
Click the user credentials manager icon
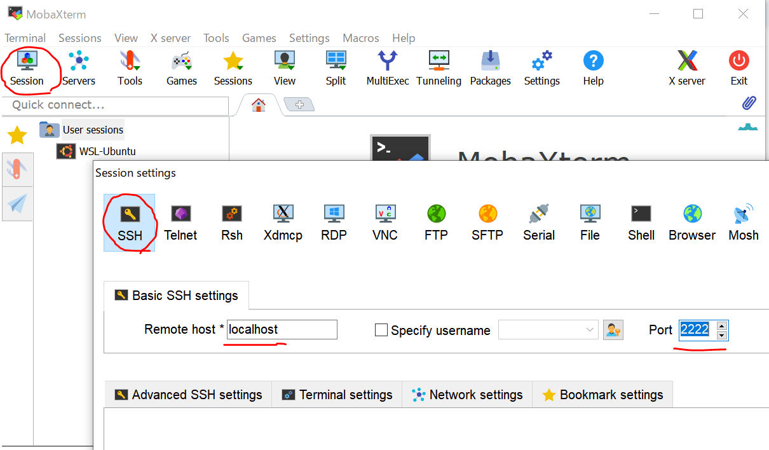pyautogui.click(x=613, y=330)
